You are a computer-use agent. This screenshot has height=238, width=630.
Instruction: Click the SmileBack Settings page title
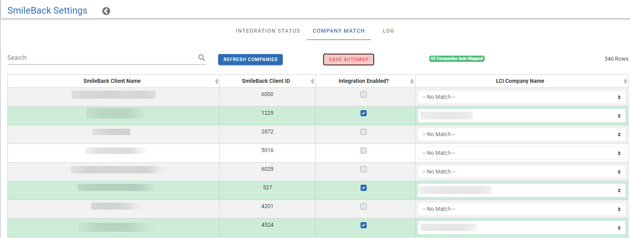click(47, 10)
